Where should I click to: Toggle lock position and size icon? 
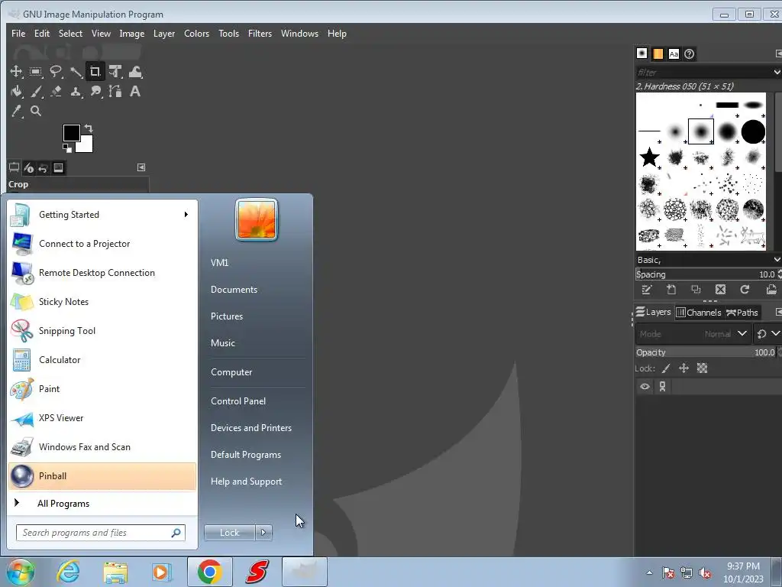click(683, 368)
